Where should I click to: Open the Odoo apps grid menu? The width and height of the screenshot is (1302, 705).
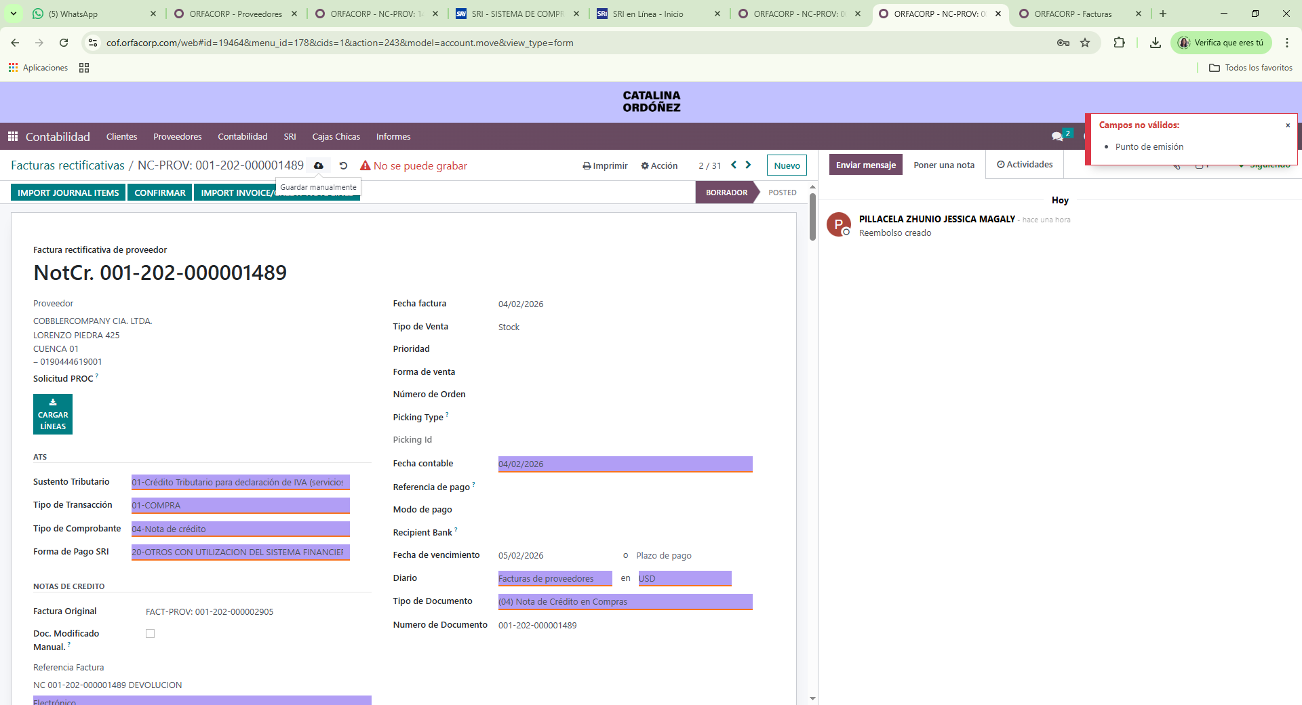pos(13,136)
